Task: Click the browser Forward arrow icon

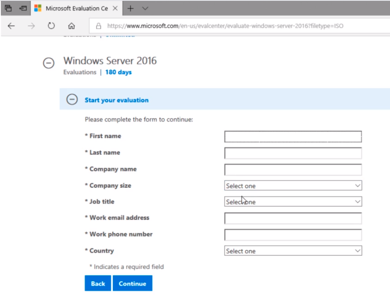Action: pos(31,26)
